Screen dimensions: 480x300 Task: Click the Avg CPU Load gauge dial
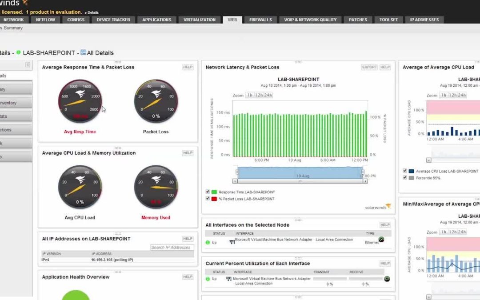[80, 187]
